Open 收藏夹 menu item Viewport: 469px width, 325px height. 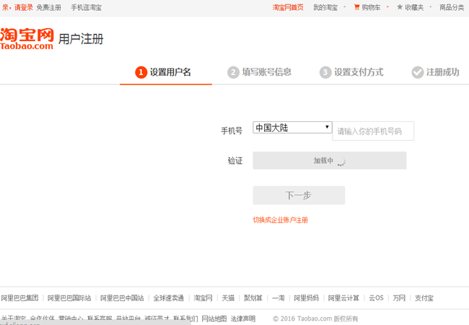pyautogui.click(x=414, y=7)
